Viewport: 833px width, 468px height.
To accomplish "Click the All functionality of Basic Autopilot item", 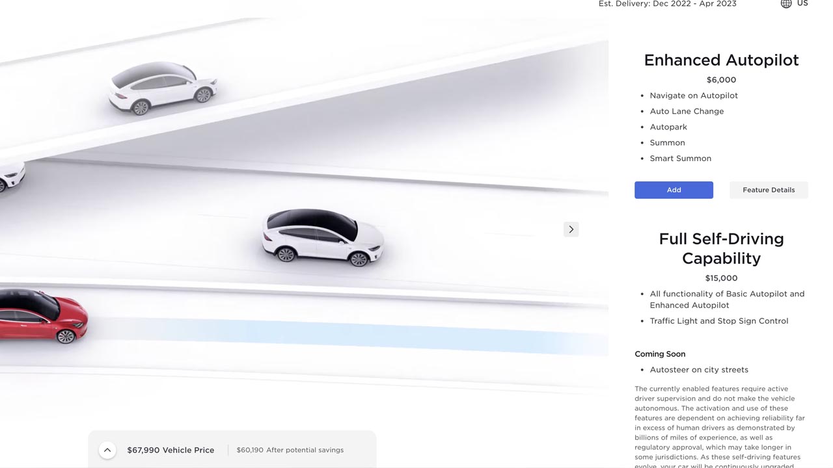I will (x=727, y=300).
